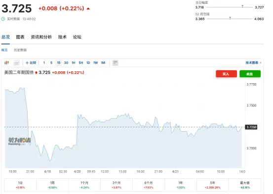This screenshot has height=194, width=273.
Task: Switch to the 图表 tab
Action: [20, 37]
